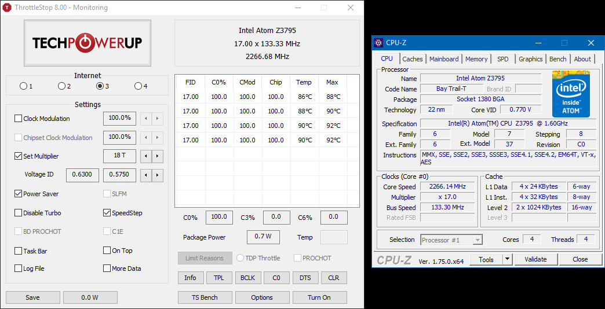This screenshot has height=309, width=605.
Task: Click the ThrottleStop title bar app icon
Action: (7, 8)
